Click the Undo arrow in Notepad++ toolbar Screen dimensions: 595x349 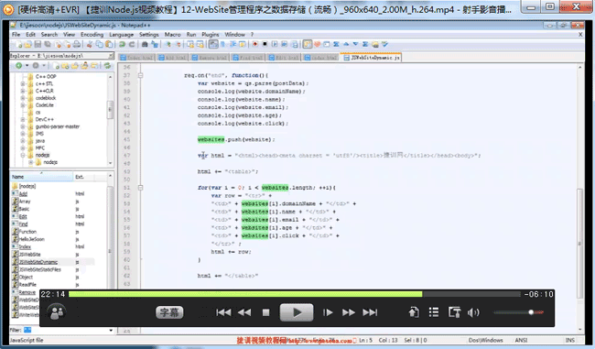(x=122, y=45)
